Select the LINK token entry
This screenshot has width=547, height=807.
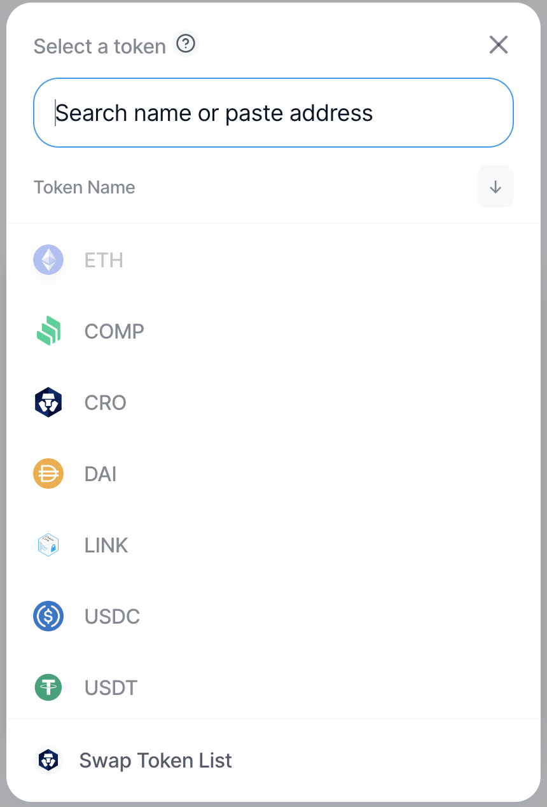tap(273, 545)
